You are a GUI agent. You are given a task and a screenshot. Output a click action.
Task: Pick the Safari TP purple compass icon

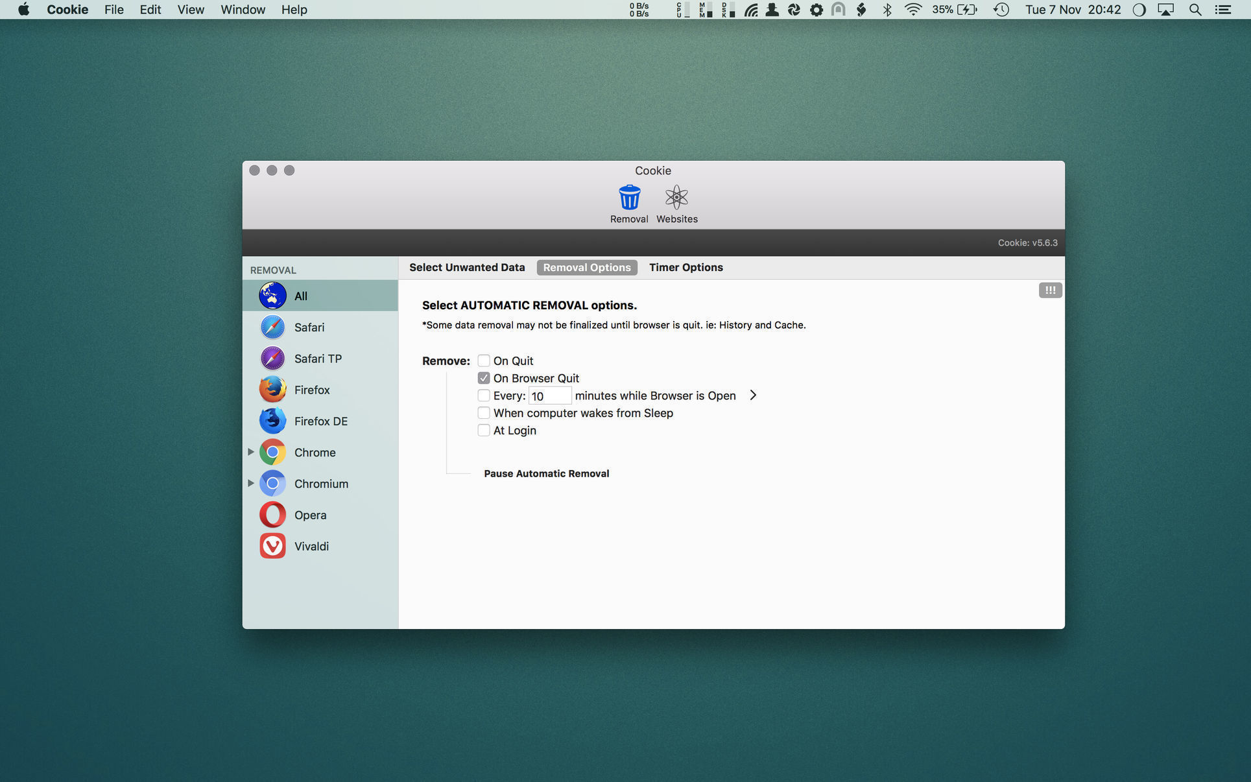point(272,359)
